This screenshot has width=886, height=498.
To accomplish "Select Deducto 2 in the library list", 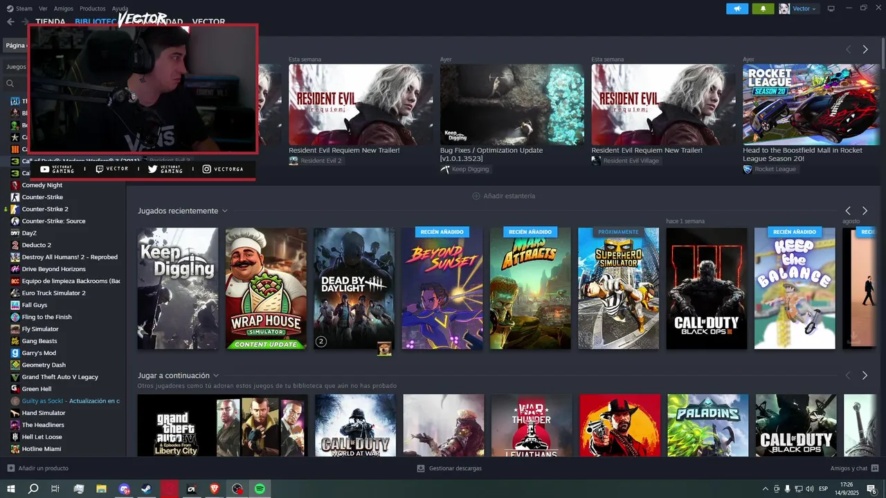I will tap(37, 245).
